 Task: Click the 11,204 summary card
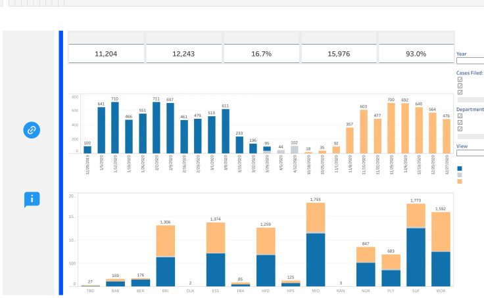(106, 54)
